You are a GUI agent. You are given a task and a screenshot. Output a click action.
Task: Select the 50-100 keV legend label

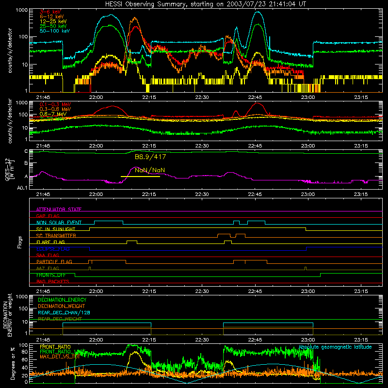pos(55,31)
